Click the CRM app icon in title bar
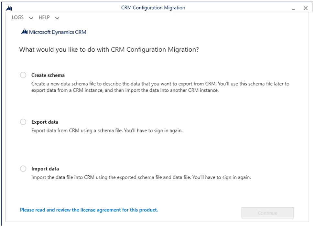 pyautogui.click(x=9, y=8)
